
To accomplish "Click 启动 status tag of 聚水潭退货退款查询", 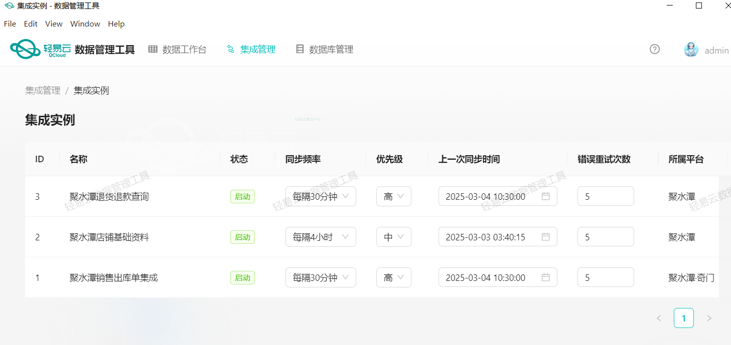I will tap(242, 197).
